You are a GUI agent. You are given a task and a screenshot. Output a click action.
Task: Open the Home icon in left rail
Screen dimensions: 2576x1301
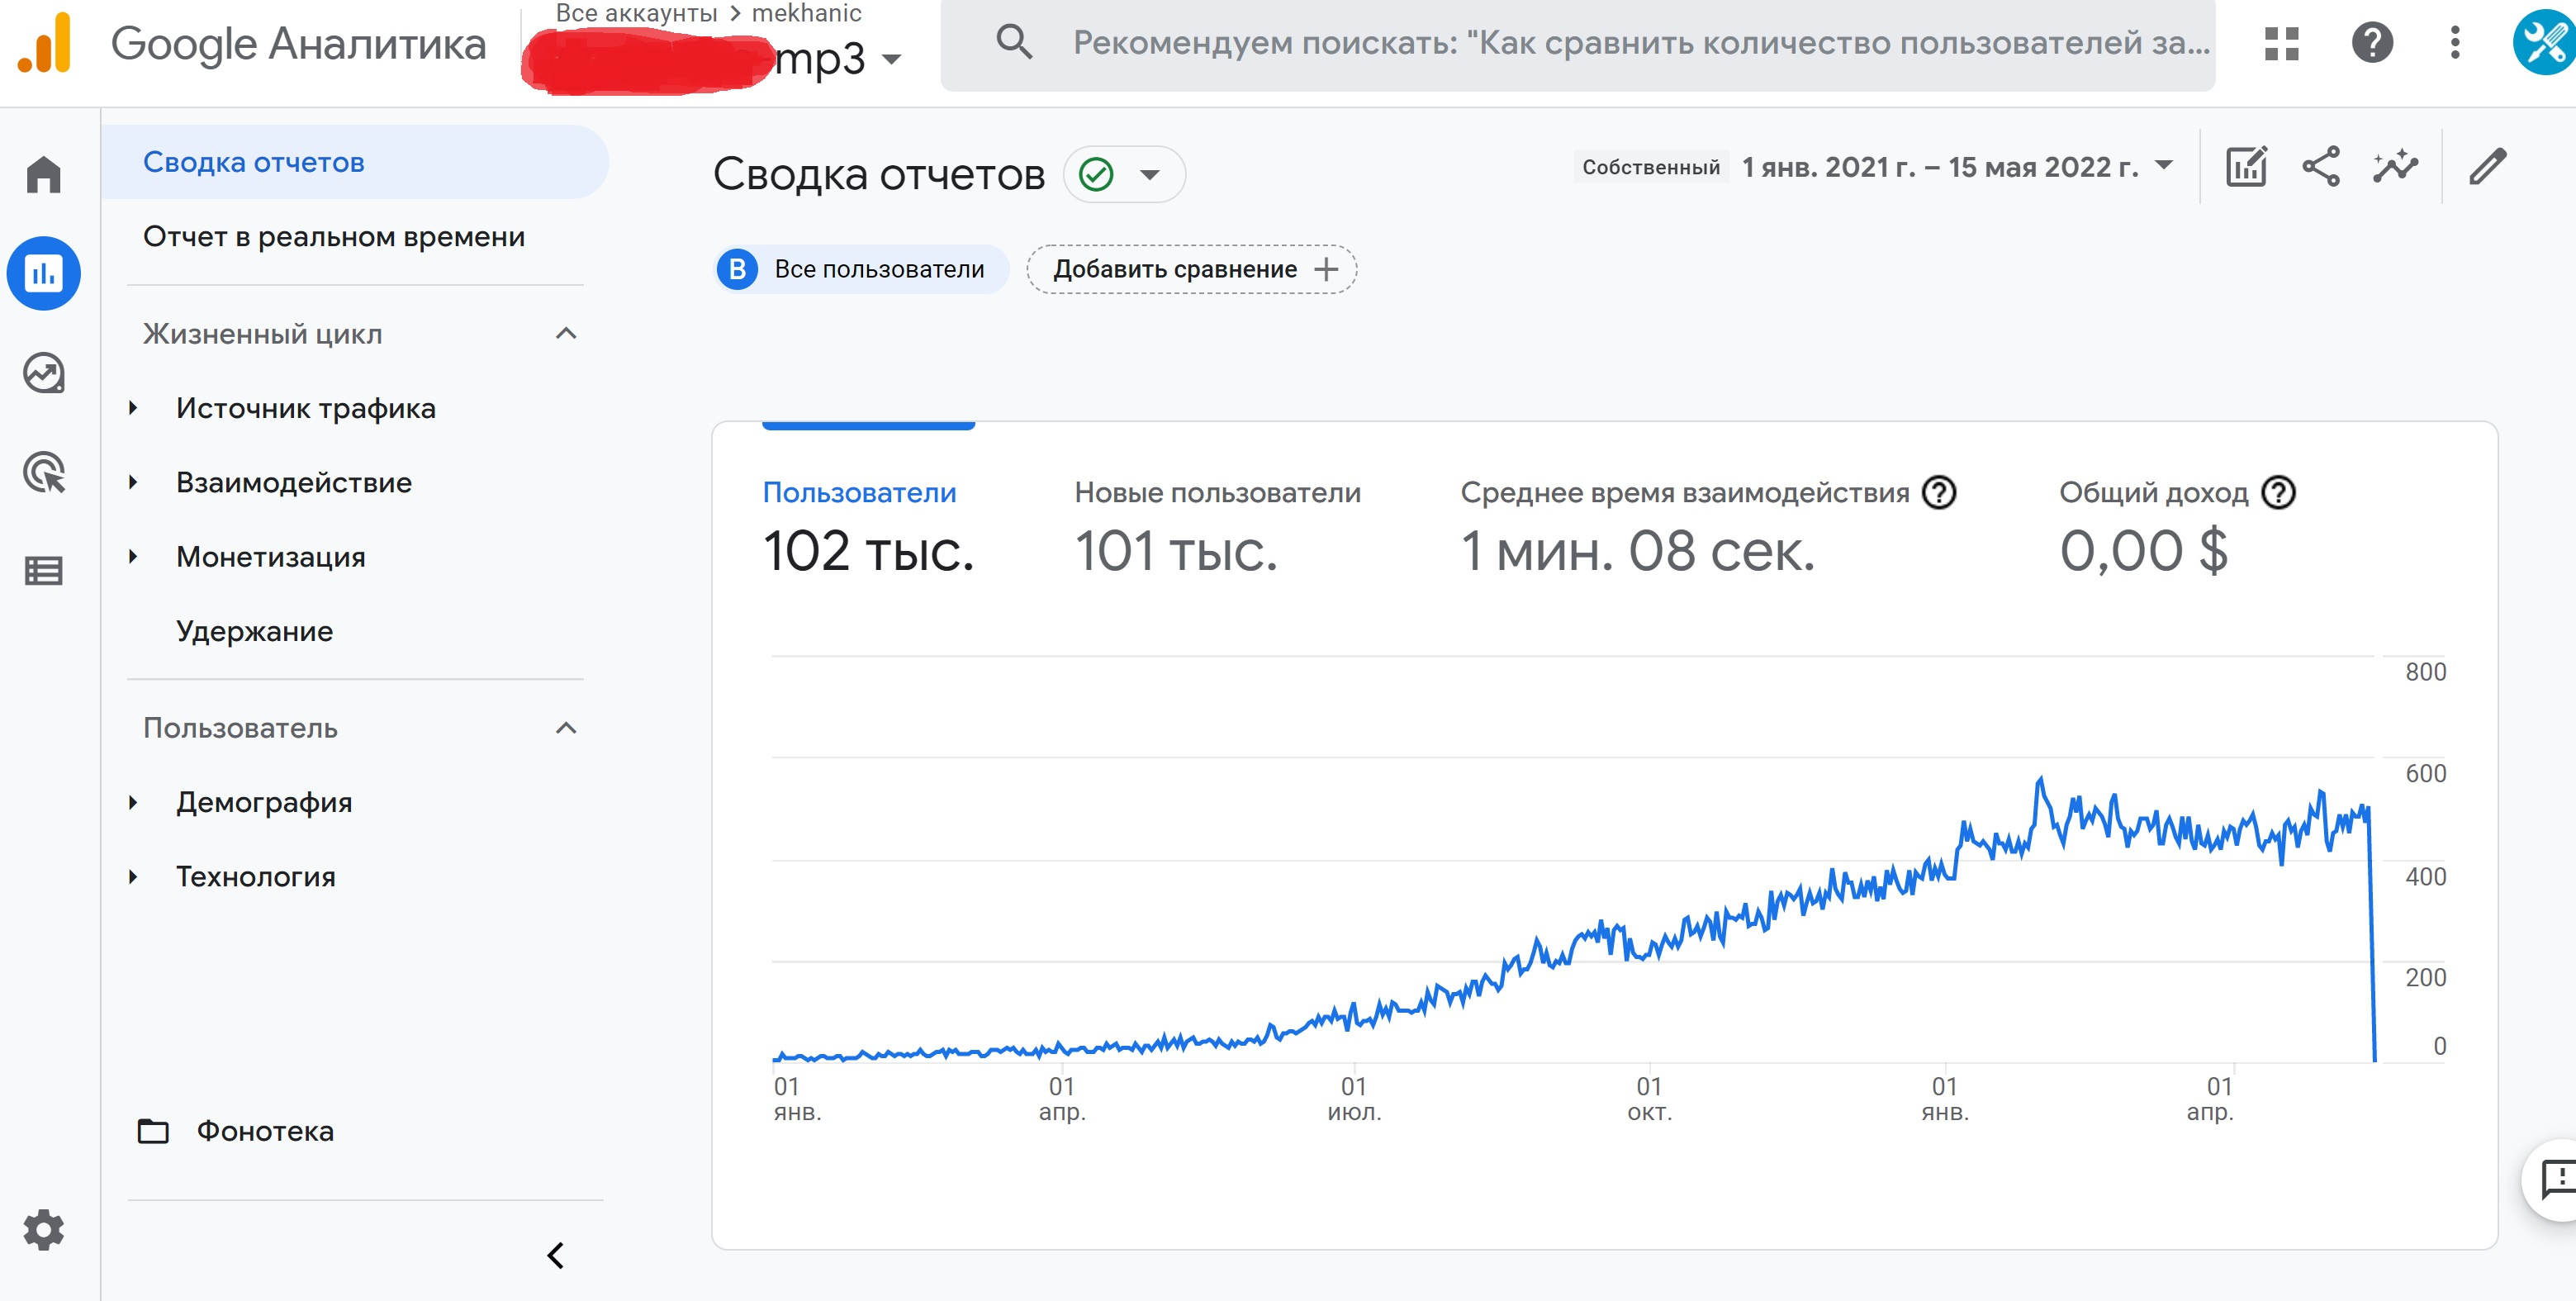[x=43, y=174]
